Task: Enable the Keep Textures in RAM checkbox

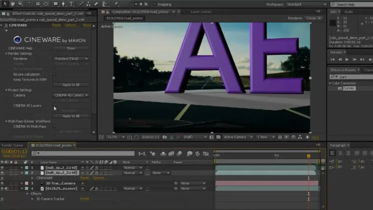Action: 54,79
